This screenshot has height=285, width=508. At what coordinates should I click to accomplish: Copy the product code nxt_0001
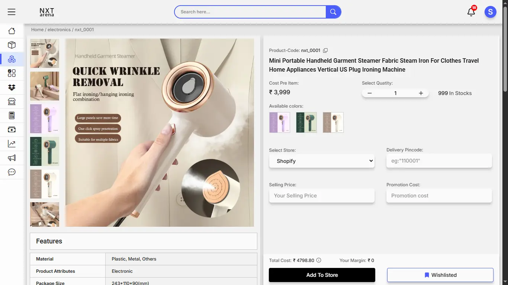click(325, 50)
